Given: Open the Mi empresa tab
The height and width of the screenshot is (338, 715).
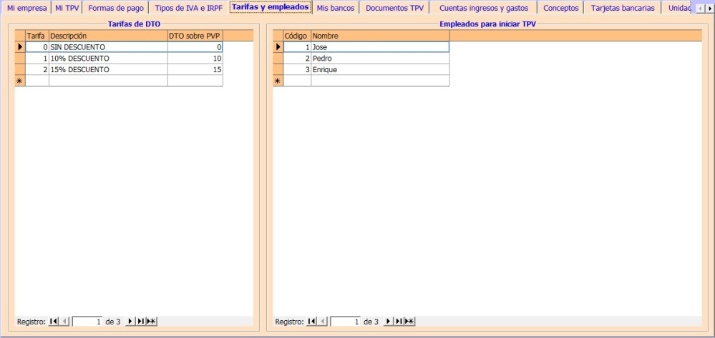Looking at the screenshot, I should click(x=26, y=8).
